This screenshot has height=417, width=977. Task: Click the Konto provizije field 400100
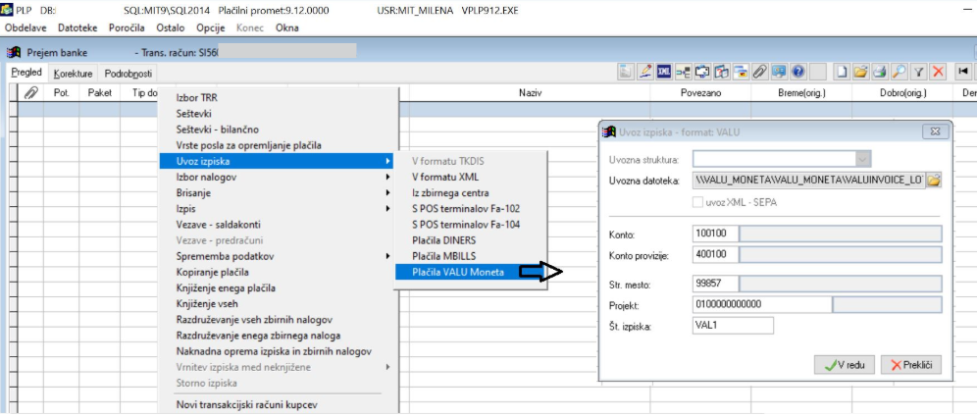[x=715, y=254]
